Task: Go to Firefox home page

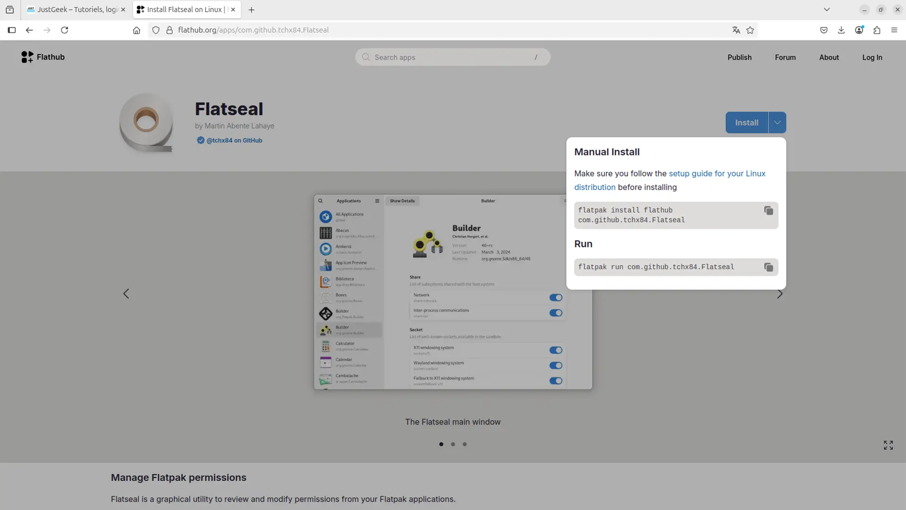Action: [136, 30]
